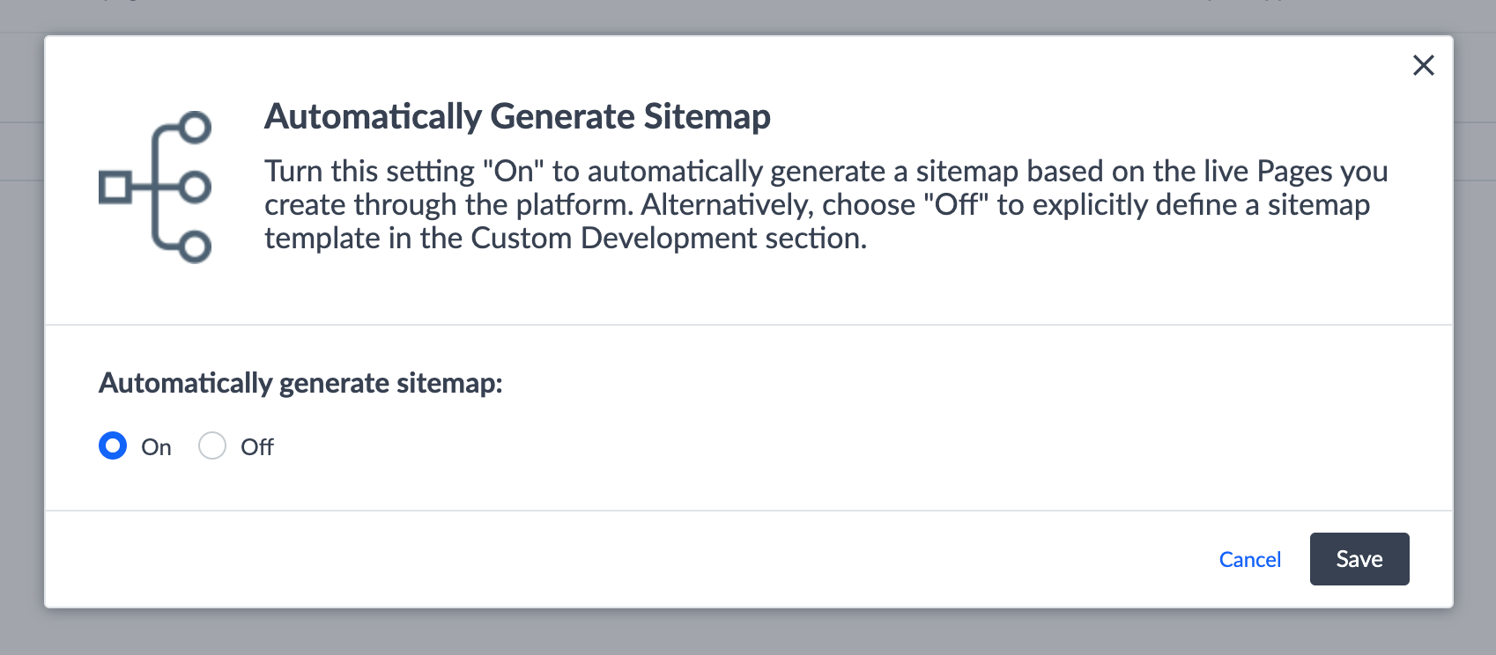Save the sitemap setting
Image resolution: width=1496 pixels, height=655 pixels.
point(1359,559)
